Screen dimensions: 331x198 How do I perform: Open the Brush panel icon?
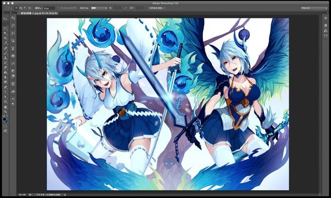pos(13,49)
